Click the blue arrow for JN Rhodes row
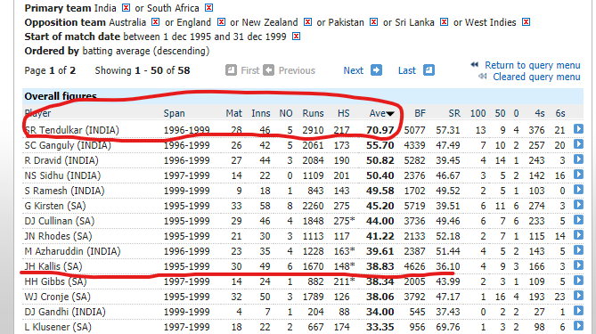The image size is (596, 334). [x=578, y=235]
